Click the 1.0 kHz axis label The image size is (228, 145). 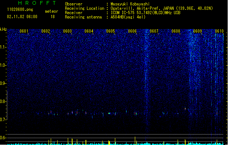[3, 65]
